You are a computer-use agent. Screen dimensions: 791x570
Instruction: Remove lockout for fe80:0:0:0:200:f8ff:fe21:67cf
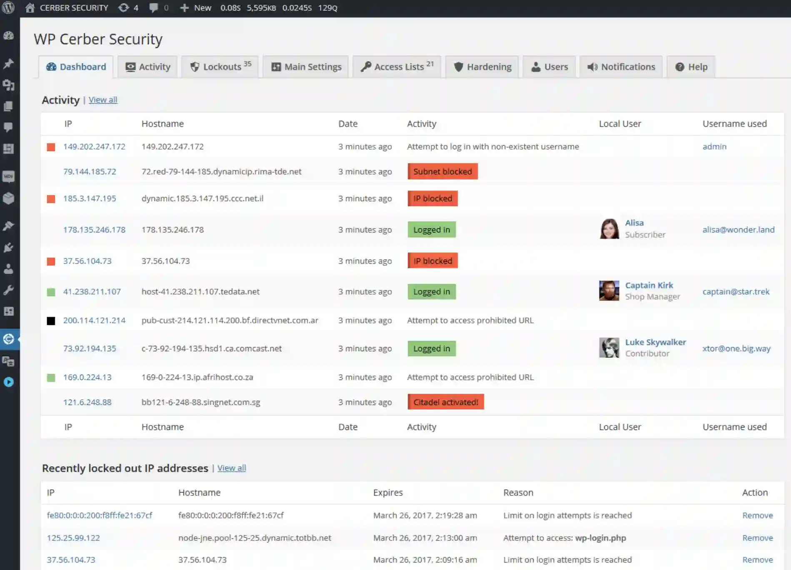pos(757,515)
